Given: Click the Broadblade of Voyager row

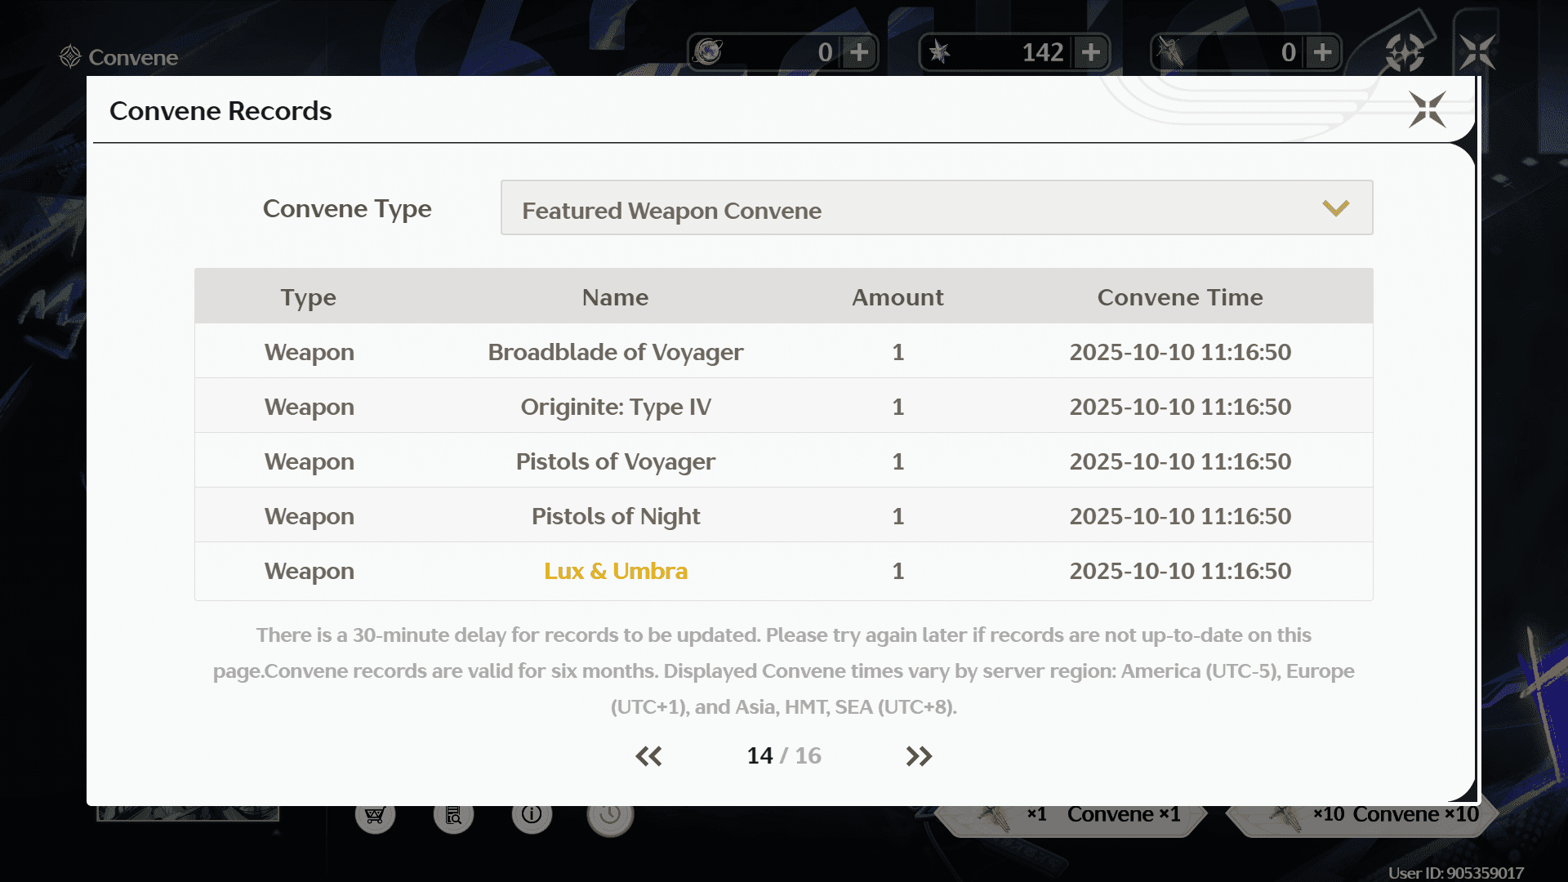Looking at the screenshot, I should [x=616, y=352].
